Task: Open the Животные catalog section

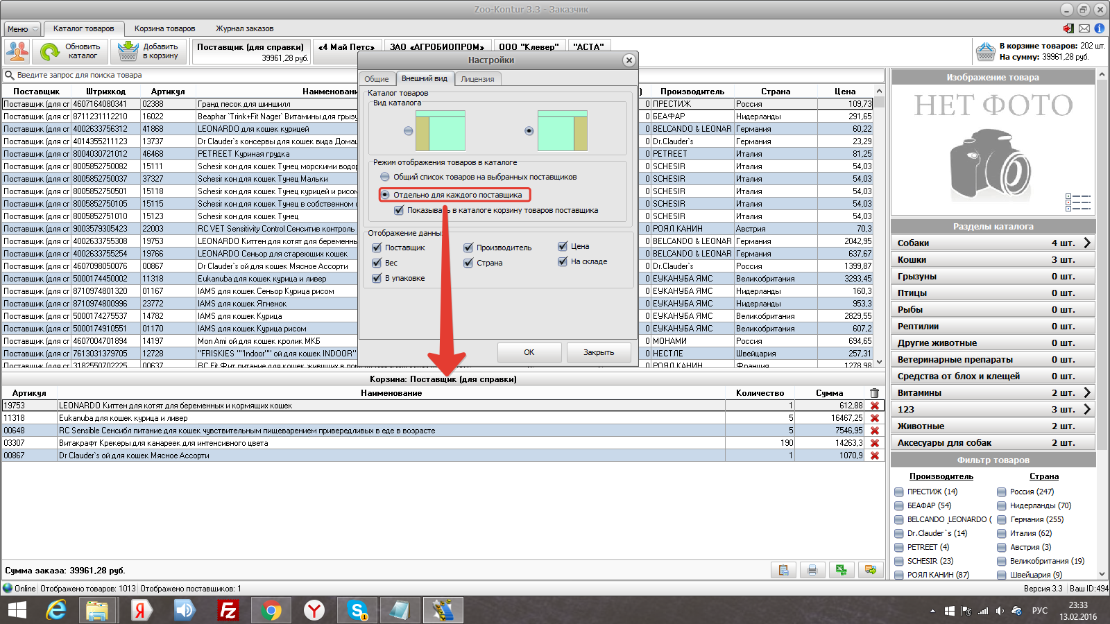Action: click(x=992, y=426)
